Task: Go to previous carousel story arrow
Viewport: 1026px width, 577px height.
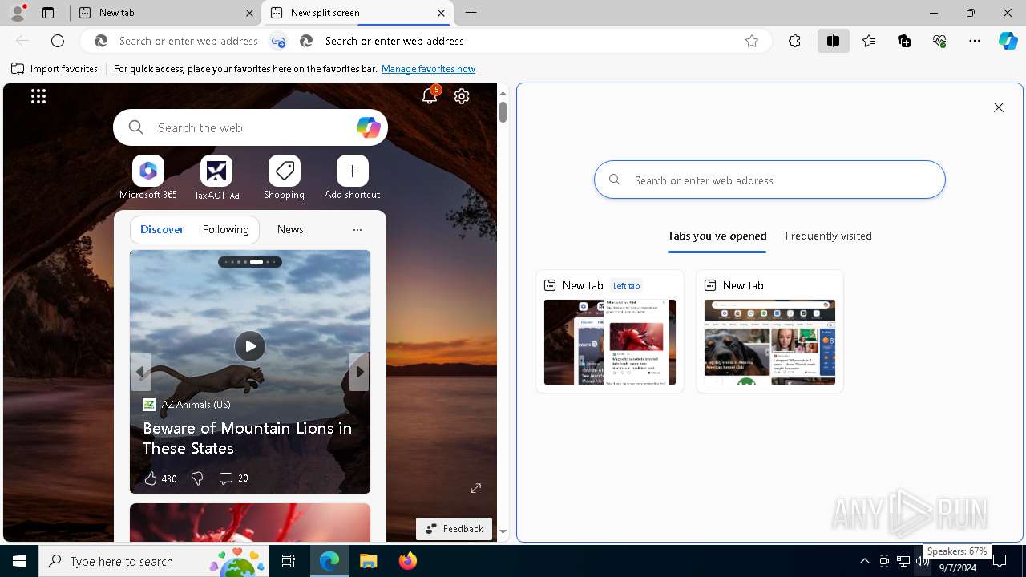Action: click(140, 372)
